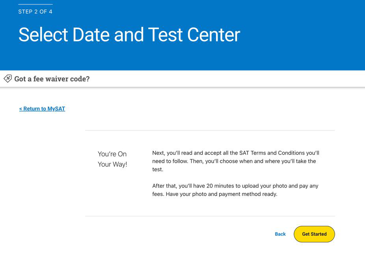Click the 'You're On Your Way!' heading
365x255 pixels.
[112, 159]
